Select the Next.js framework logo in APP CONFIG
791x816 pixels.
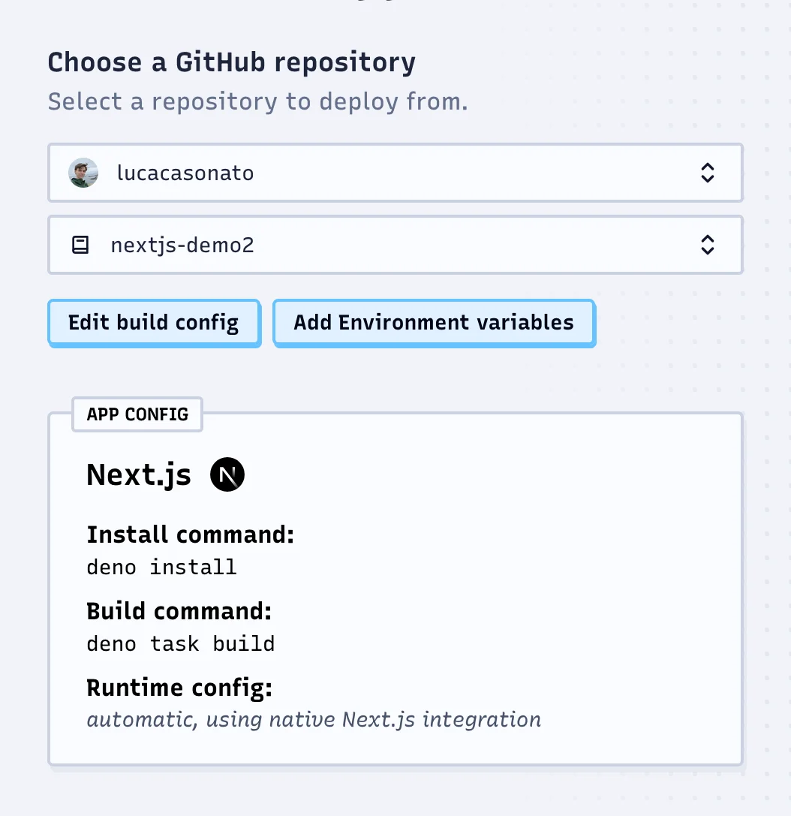pos(227,474)
